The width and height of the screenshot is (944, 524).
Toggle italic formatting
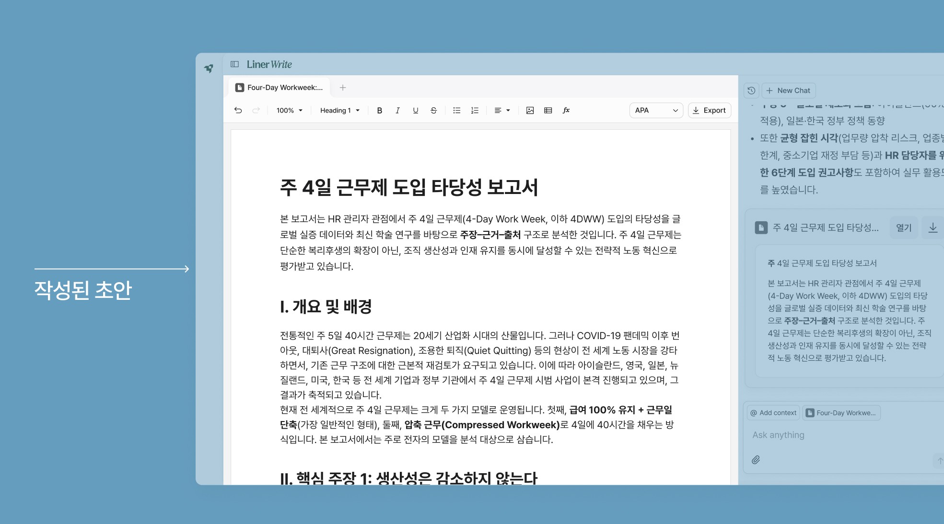click(x=397, y=110)
